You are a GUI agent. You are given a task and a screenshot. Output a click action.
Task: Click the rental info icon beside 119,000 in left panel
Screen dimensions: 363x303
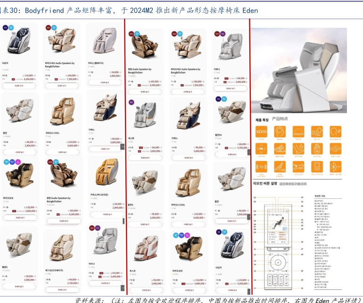point(6,75)
